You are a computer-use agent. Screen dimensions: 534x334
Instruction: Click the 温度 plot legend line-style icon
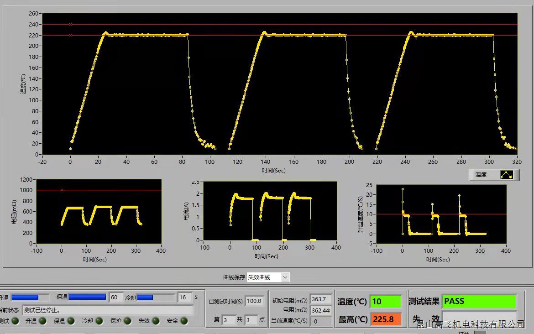[507, 175]
